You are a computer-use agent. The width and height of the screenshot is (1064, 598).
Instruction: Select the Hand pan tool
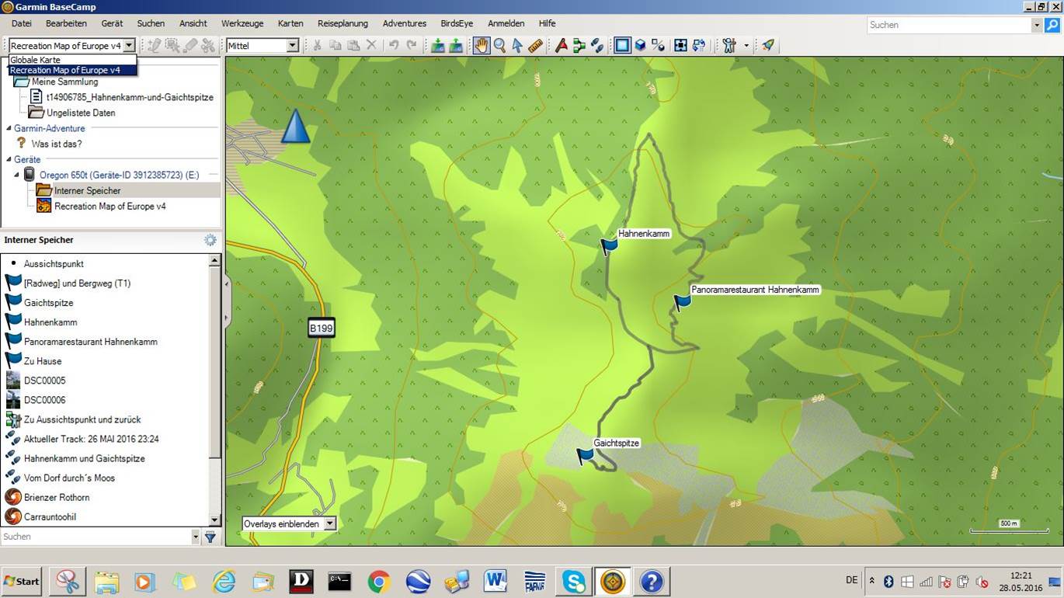(481, 45)
